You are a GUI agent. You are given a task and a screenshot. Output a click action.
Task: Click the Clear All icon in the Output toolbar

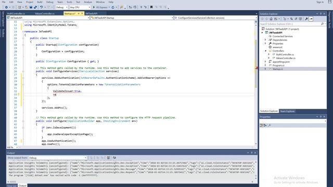coord(108,158)
